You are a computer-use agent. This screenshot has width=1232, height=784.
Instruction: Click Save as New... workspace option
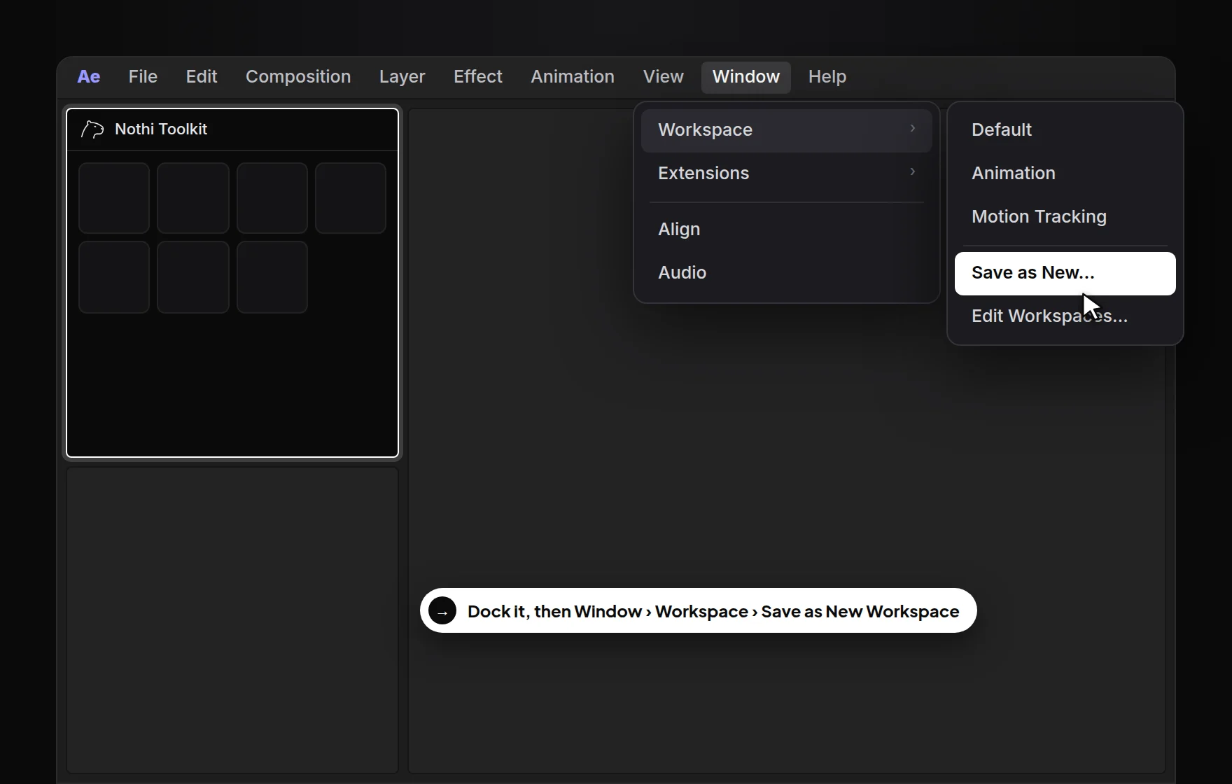1065,273
